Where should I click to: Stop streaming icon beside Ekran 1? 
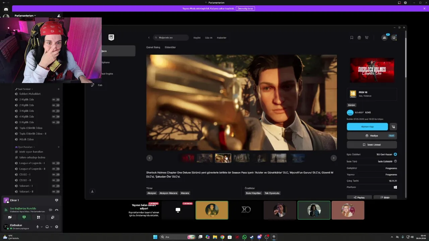(x=57, y=200)
